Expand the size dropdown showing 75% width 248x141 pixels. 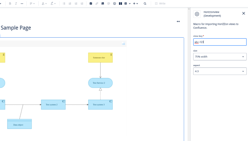(x=220, y=57)
